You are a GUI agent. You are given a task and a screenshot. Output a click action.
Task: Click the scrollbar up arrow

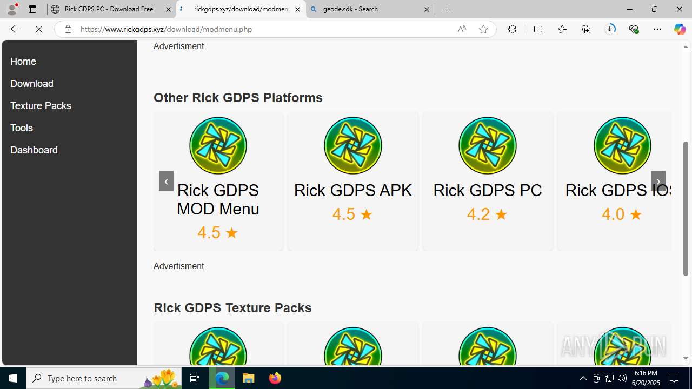pos(686,47)
